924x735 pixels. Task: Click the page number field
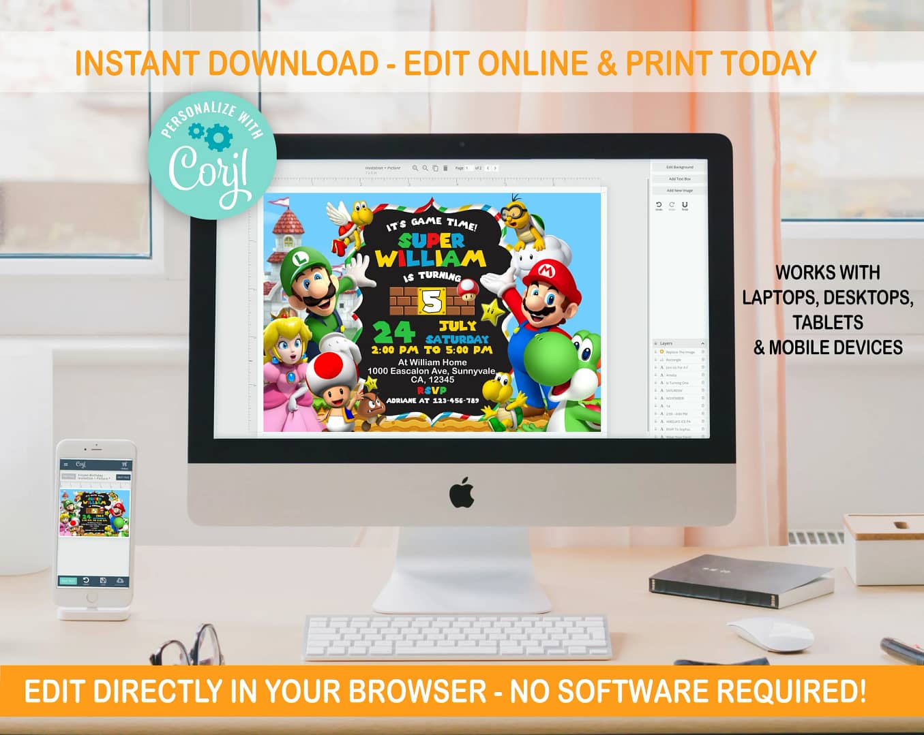coord(468,168)
